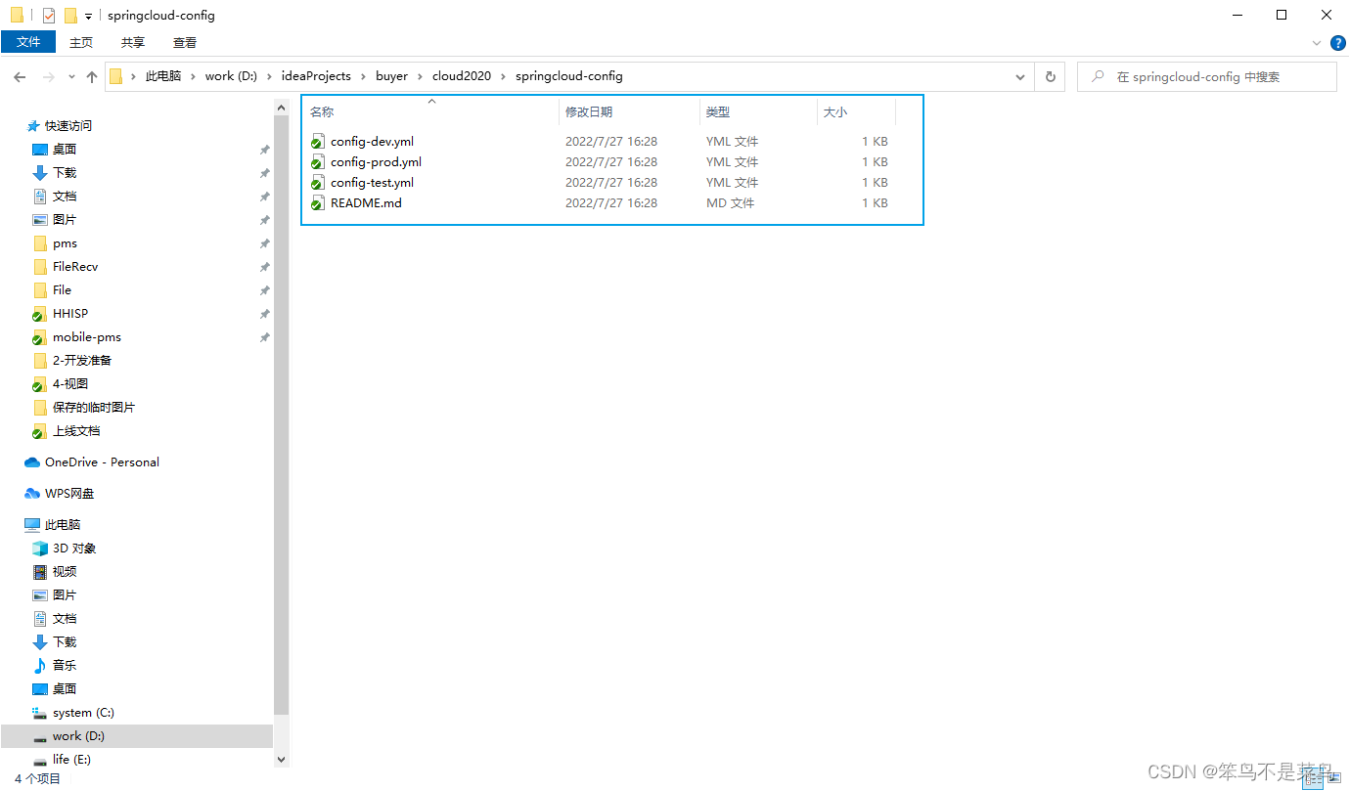Open config-dev.yml file icon

[317, 142]
